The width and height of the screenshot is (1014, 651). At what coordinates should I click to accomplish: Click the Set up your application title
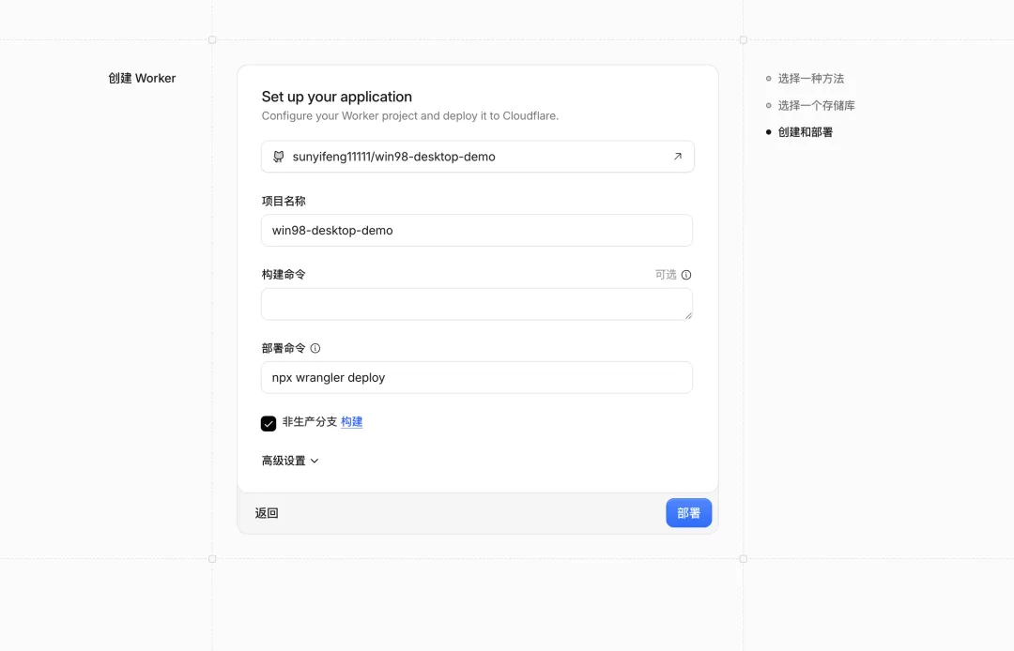pos(336,97)
